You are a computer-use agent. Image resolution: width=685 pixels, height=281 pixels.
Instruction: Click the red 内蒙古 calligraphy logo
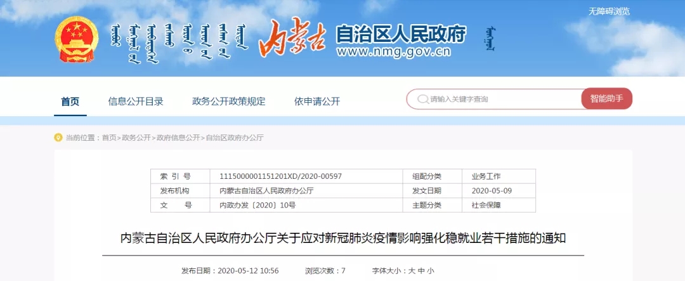(292, 38)
